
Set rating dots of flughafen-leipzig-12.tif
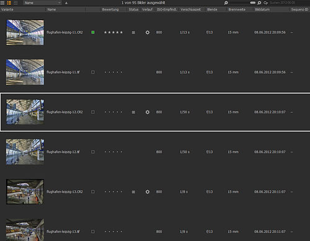[x=113, y=152]
